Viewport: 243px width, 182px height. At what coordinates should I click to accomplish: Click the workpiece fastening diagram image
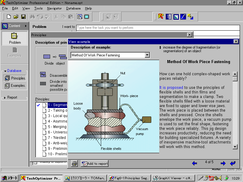pos(113,106)
